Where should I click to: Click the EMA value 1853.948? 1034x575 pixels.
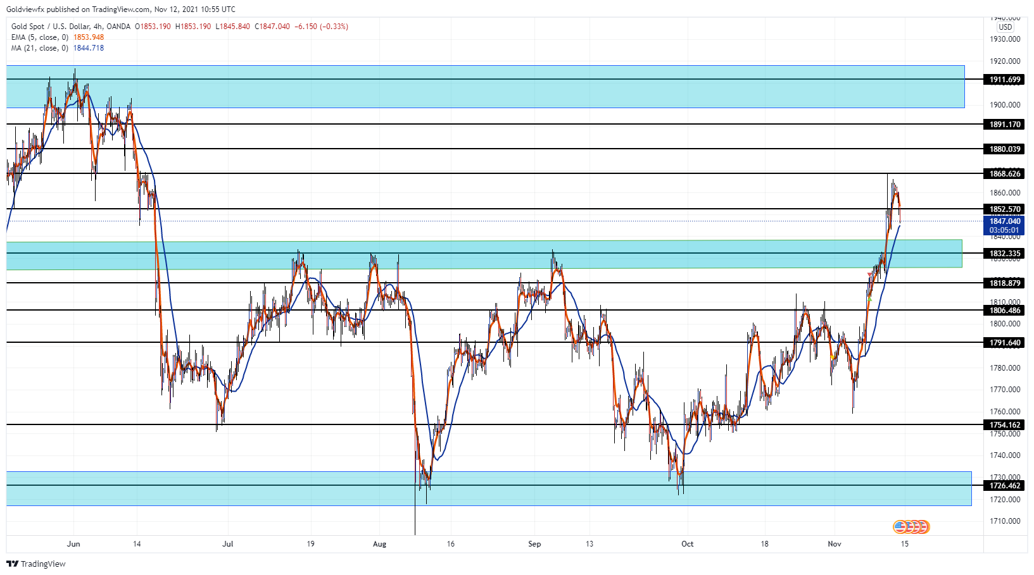89,37
